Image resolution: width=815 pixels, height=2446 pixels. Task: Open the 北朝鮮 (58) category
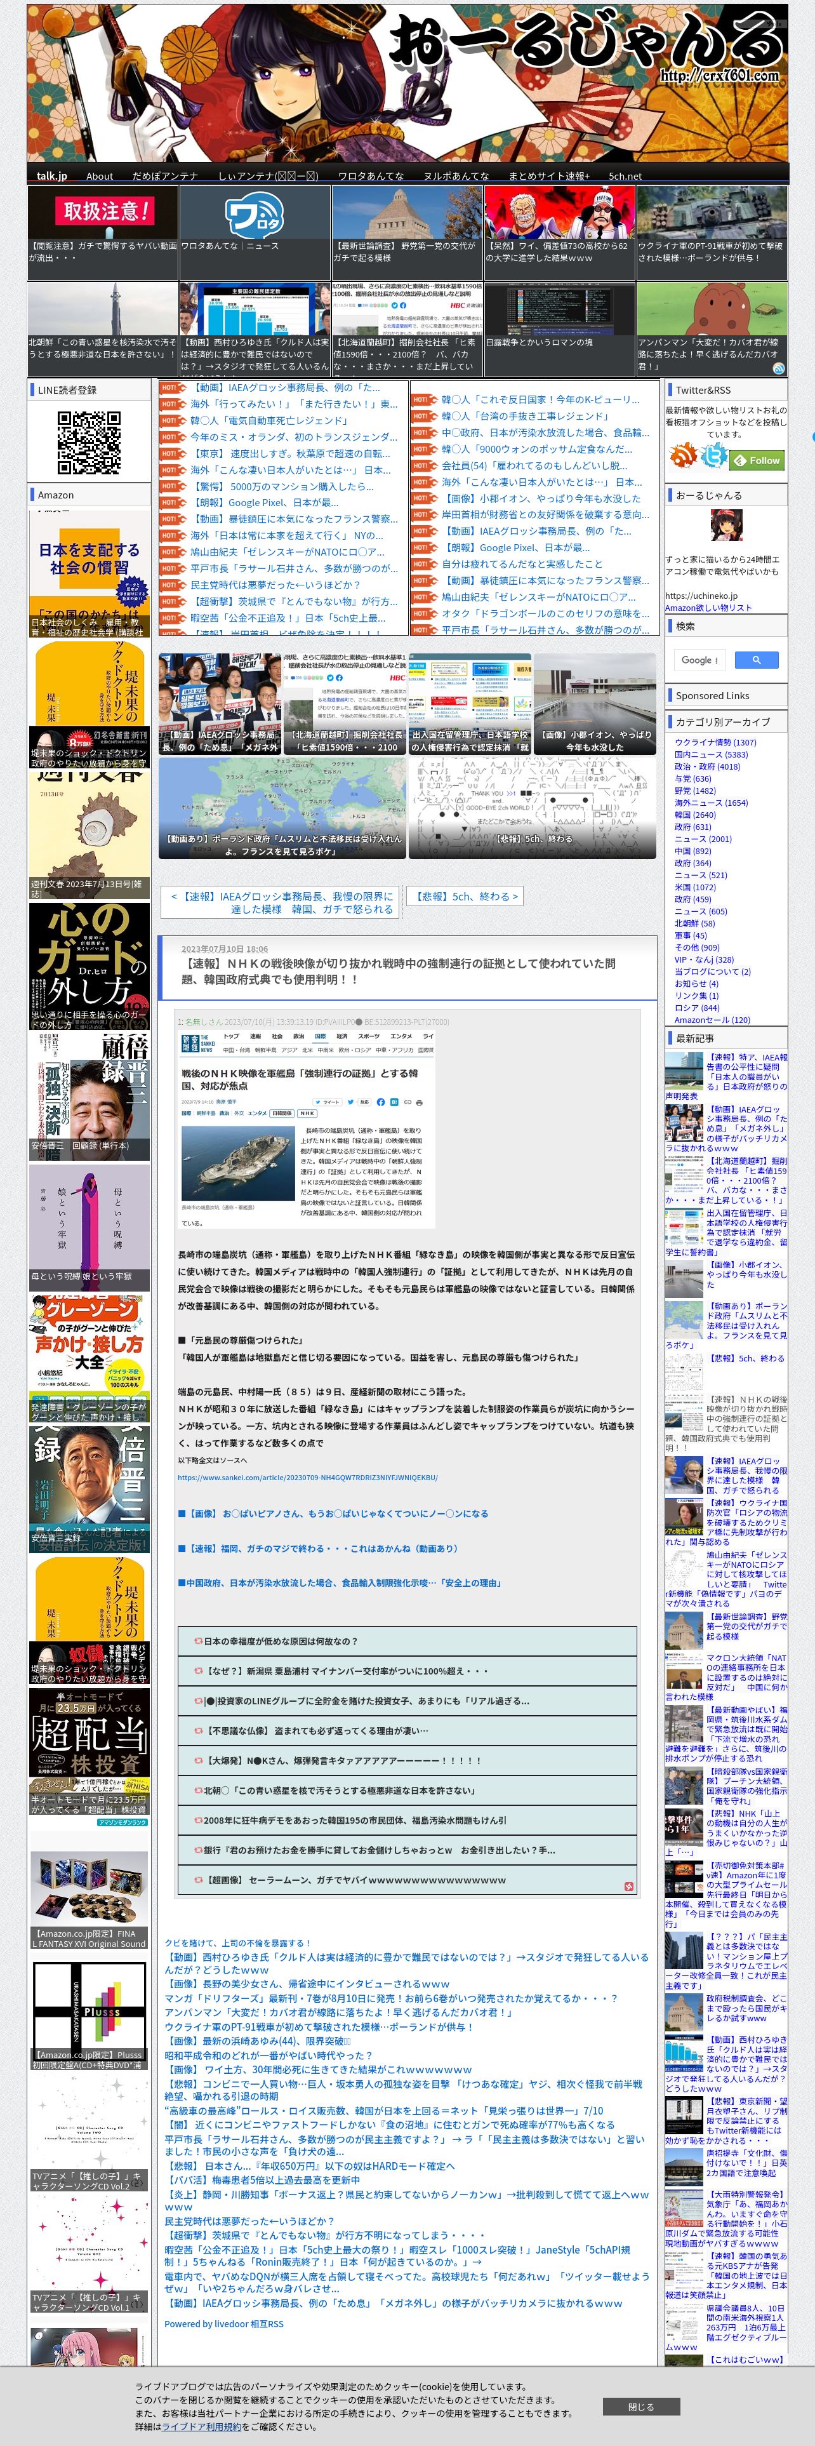(694, 923)
